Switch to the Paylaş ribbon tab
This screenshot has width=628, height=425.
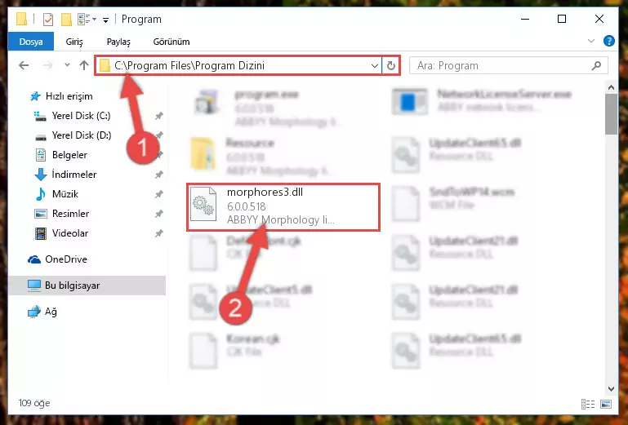(x=118, y=42)
